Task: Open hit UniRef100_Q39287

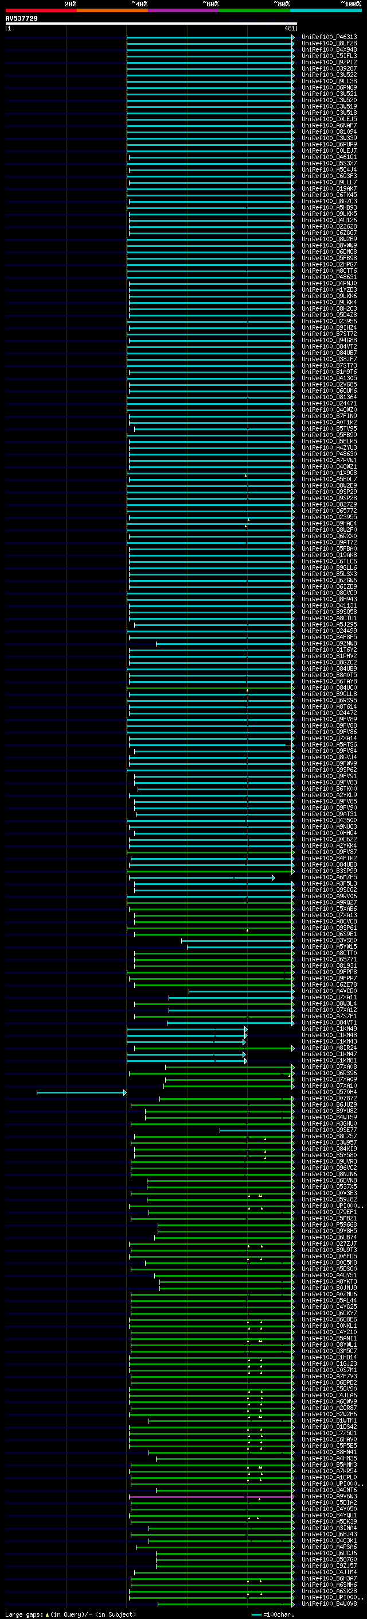Action: coord(329,68)
